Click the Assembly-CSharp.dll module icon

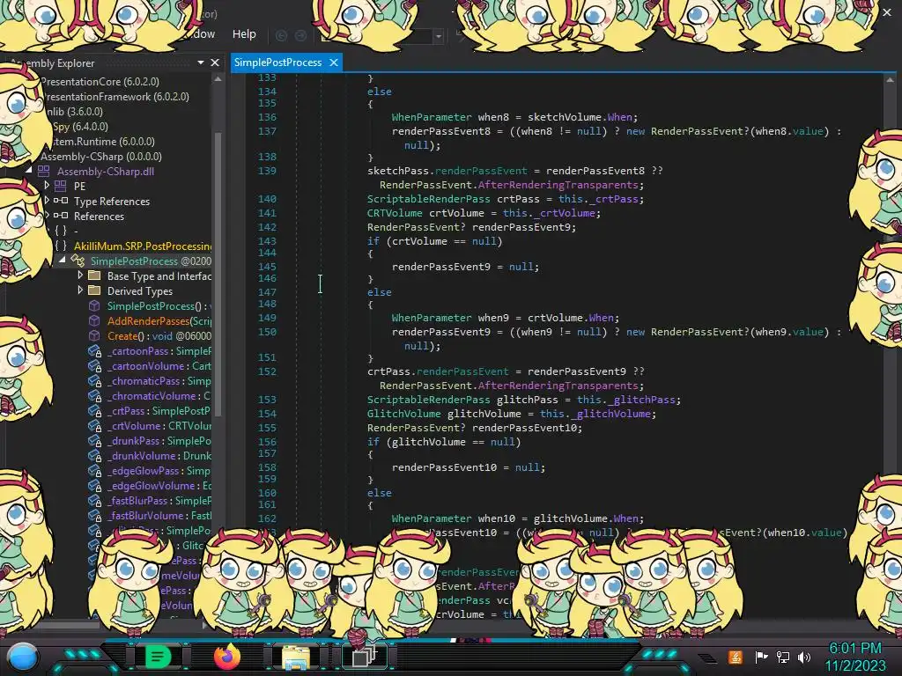click(44, 172)
